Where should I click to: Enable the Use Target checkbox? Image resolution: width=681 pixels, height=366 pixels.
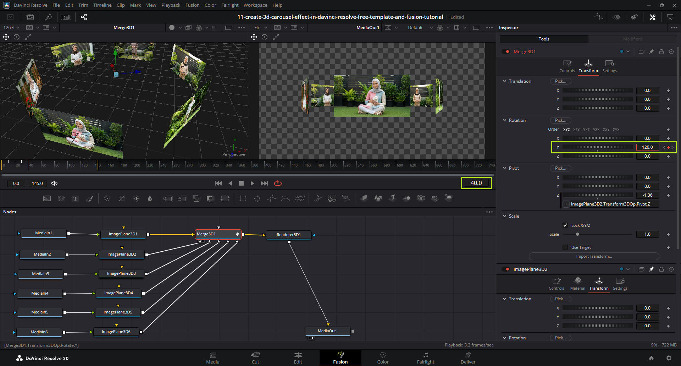[x=565, y=247]
